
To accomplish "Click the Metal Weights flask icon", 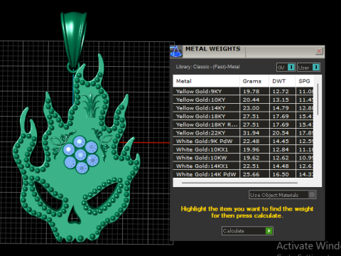I will point(176,51).
